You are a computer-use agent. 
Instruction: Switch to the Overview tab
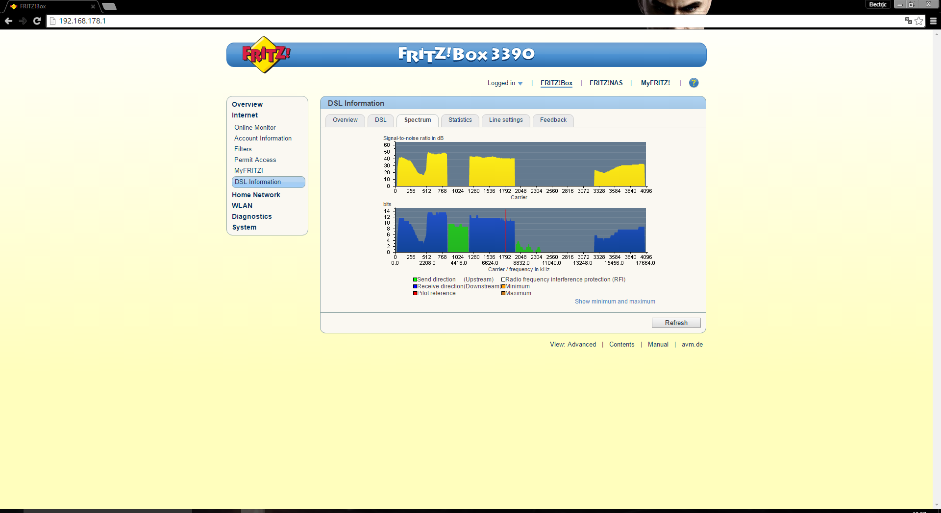345,120
